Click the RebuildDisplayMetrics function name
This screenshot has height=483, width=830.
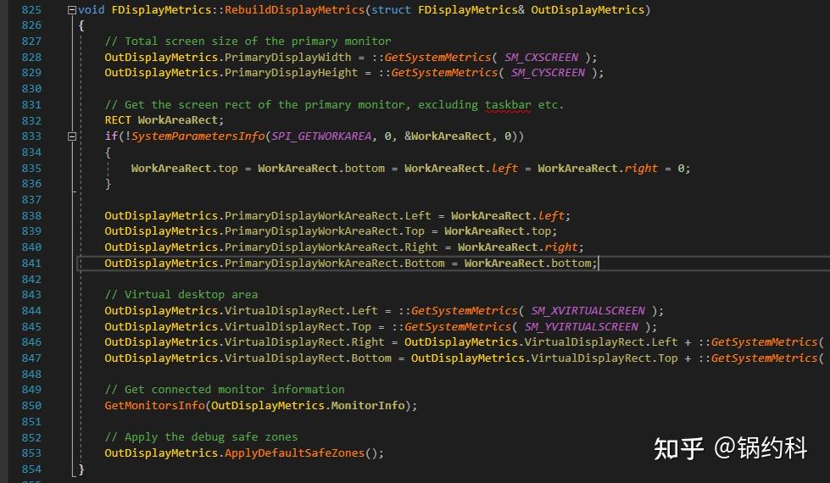294,9
